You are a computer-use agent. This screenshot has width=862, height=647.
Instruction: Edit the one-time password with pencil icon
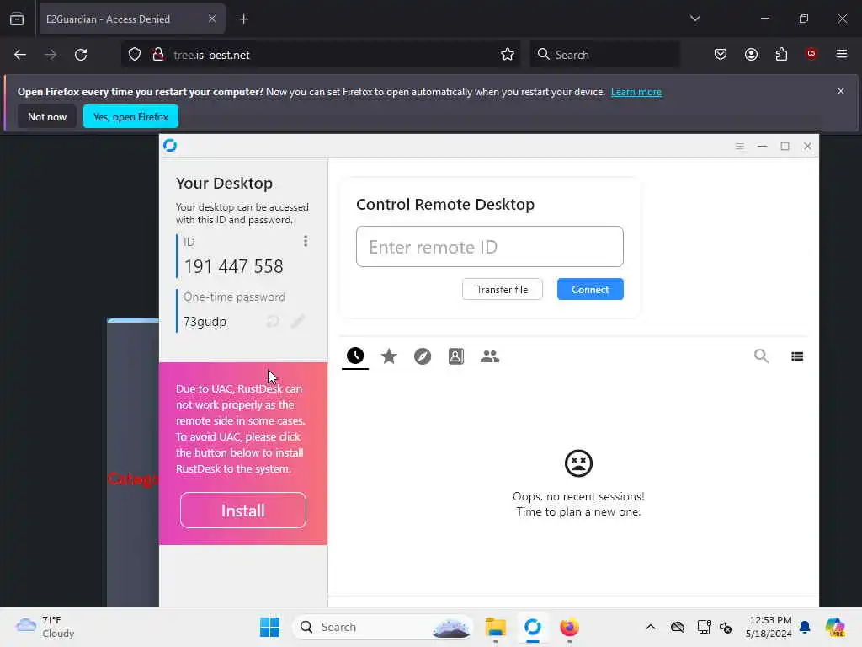[x=297, y=321]
